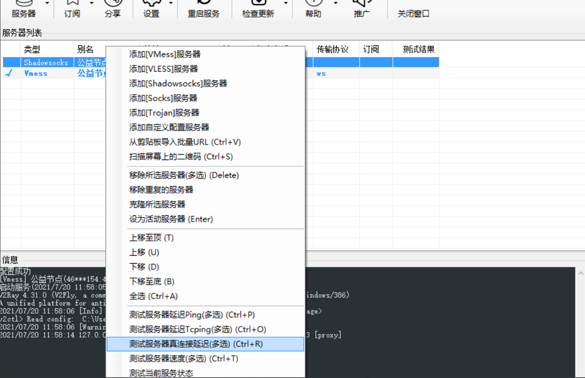Select 测试服务器速度(多选) menu item
Screen dimensions: 585x378
click(205, 359)
